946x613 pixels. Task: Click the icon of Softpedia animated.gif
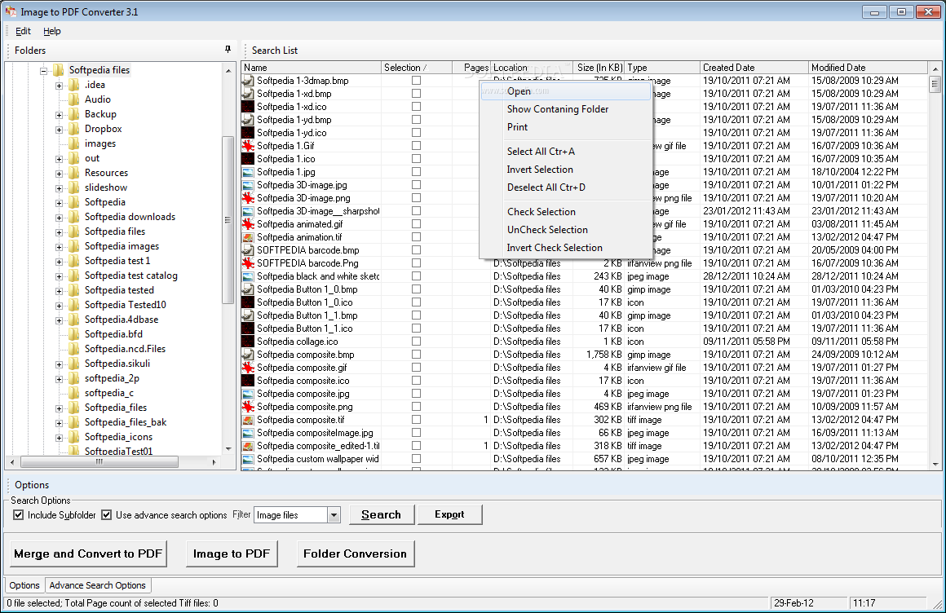(x=247, y=224)
